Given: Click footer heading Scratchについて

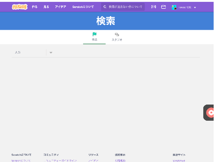Looking at the screenshot, I should (x=22, y=155).
